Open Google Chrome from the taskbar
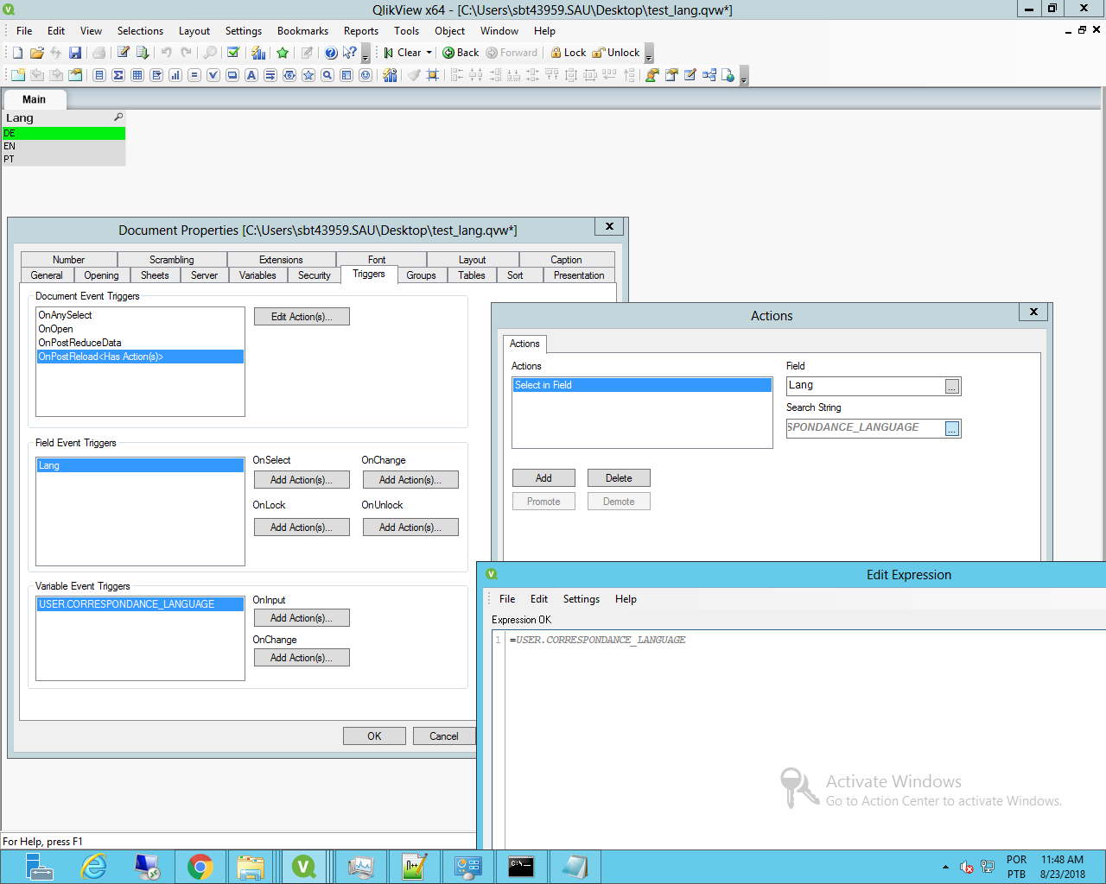 point(200,866)
